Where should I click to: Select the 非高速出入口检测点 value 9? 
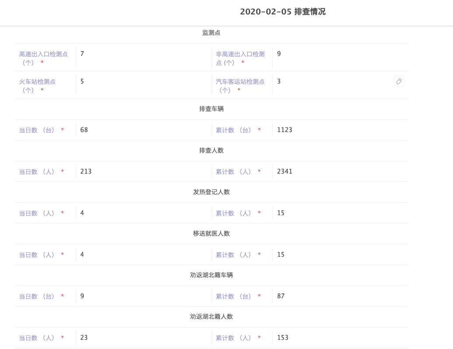pyautogui.click(x=279, y=54)
